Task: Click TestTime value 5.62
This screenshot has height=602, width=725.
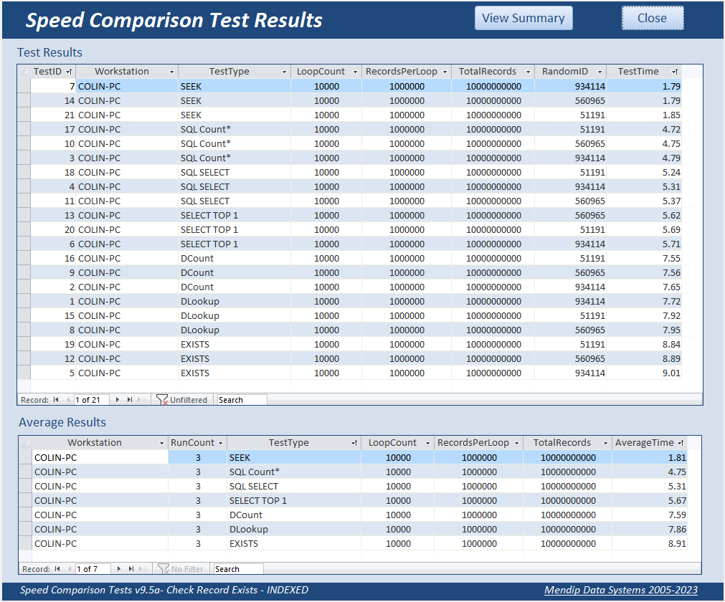Action: (644, 215)
